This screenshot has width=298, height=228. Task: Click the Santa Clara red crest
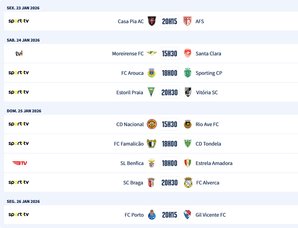188,54
